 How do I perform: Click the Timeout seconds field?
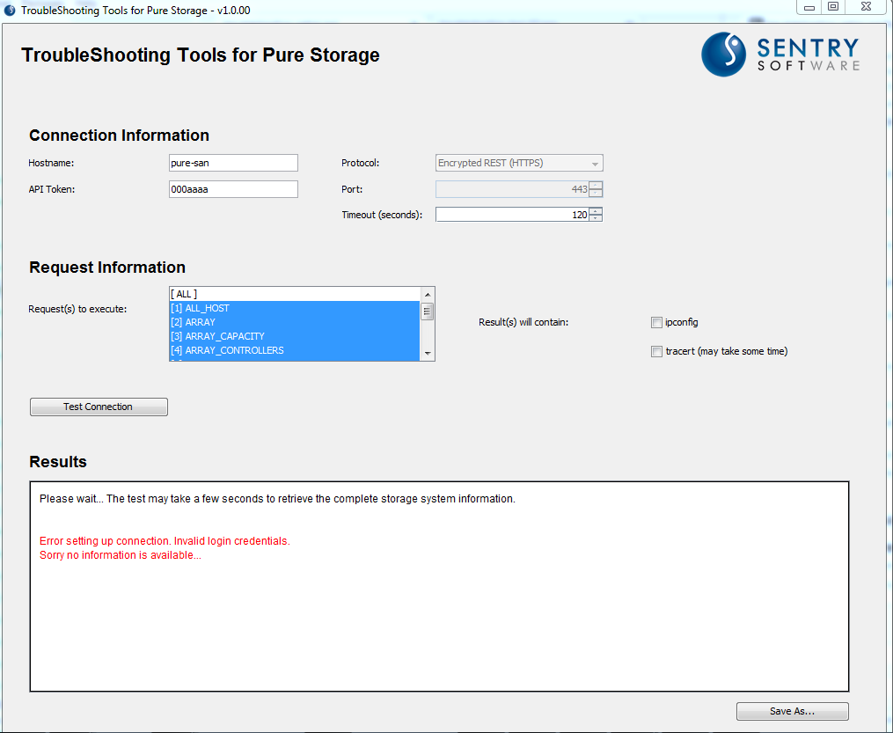pyautogui.click(x=510, y=214)
